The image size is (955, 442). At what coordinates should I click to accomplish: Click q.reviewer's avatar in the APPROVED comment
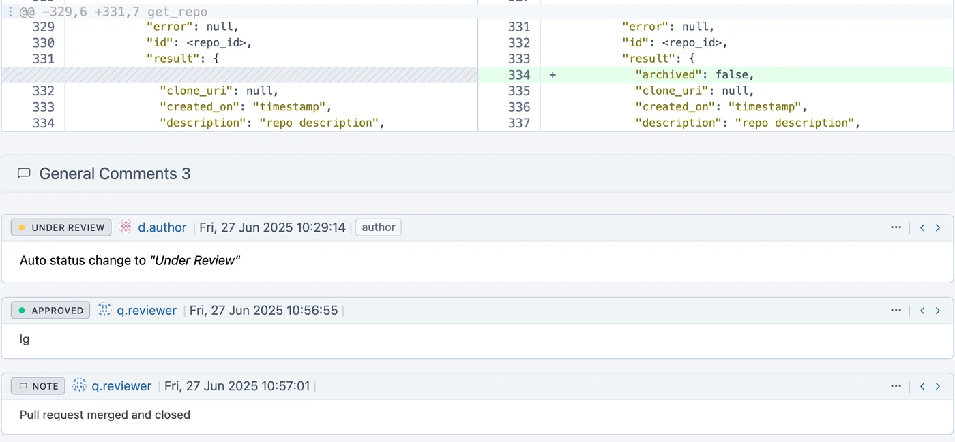tap(104, 310)
